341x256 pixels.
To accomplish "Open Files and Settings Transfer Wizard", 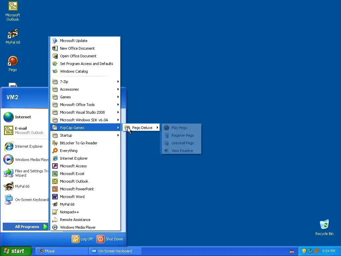I will coord(25,173).
